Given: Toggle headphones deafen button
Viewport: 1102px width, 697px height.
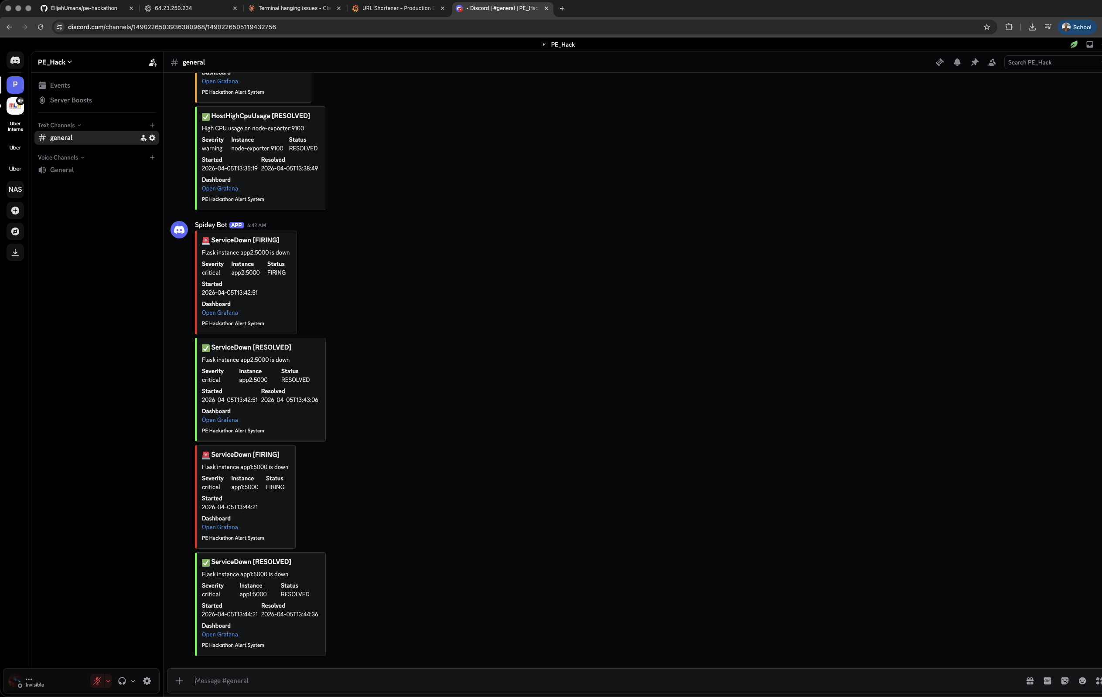Looking at the screenshot, I should pos(122,680).
